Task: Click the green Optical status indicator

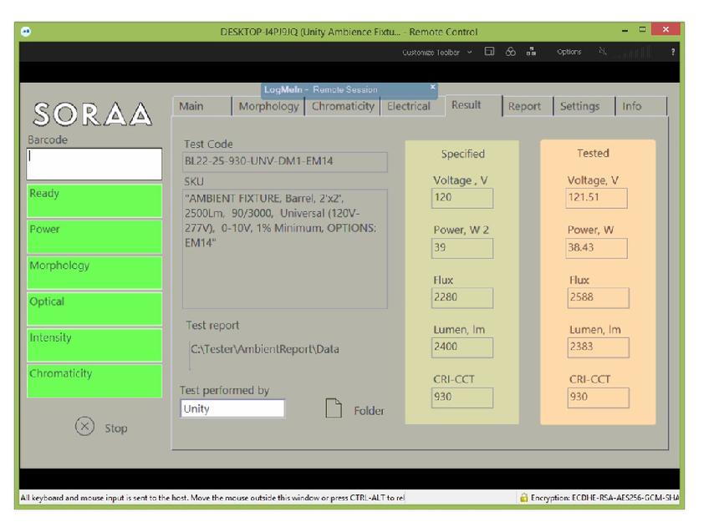Action: (94, 309)
